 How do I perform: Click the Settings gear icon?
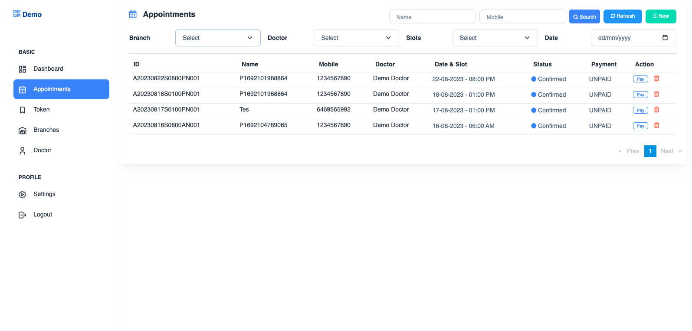(23, 194)
